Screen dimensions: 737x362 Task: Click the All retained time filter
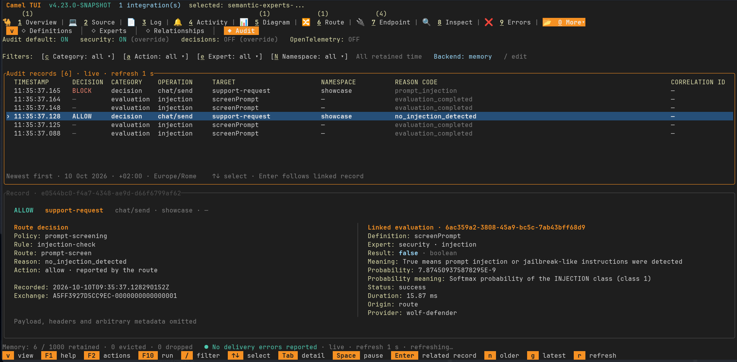(x=389, y=56)
